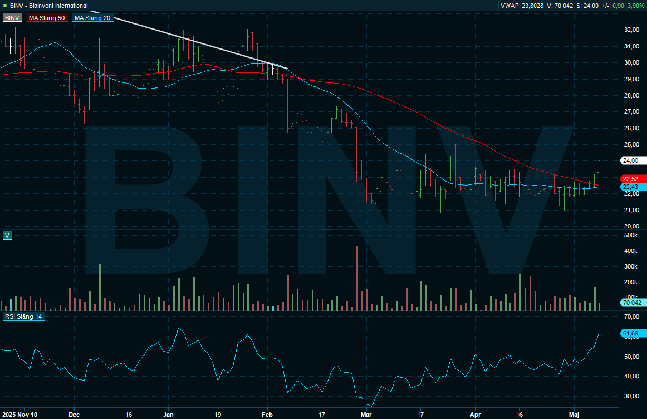Image resolution: width=647 pixels, height=419 pixels.
Task: Click the Maj date axis label
Action: pyautogui.click(x=574, y=415)
